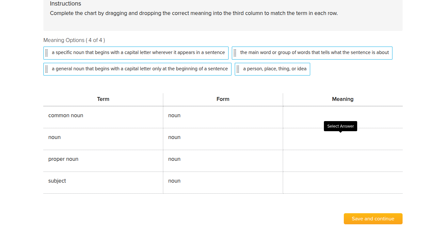
Task: Click drag handle of 'a specific noun' option
Action: 47,53
